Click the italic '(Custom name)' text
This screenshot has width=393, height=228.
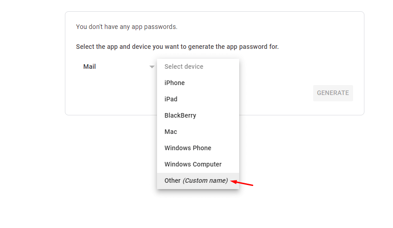(205, 180)
